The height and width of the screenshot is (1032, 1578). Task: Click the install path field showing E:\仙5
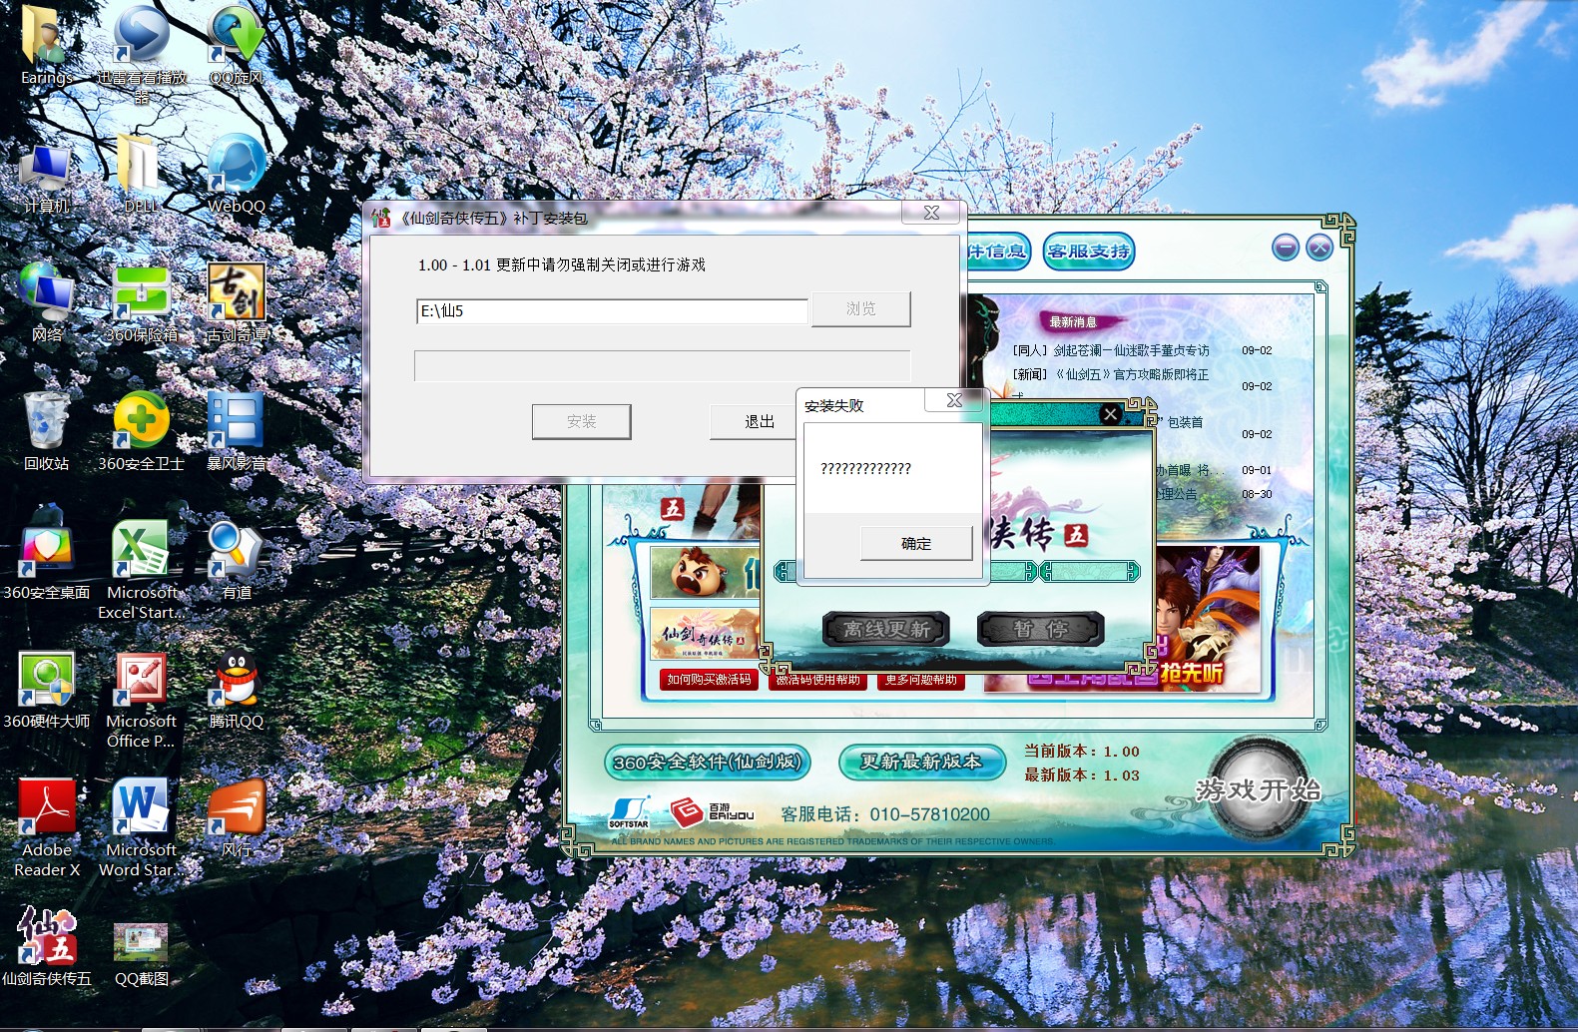click(611, 311)
